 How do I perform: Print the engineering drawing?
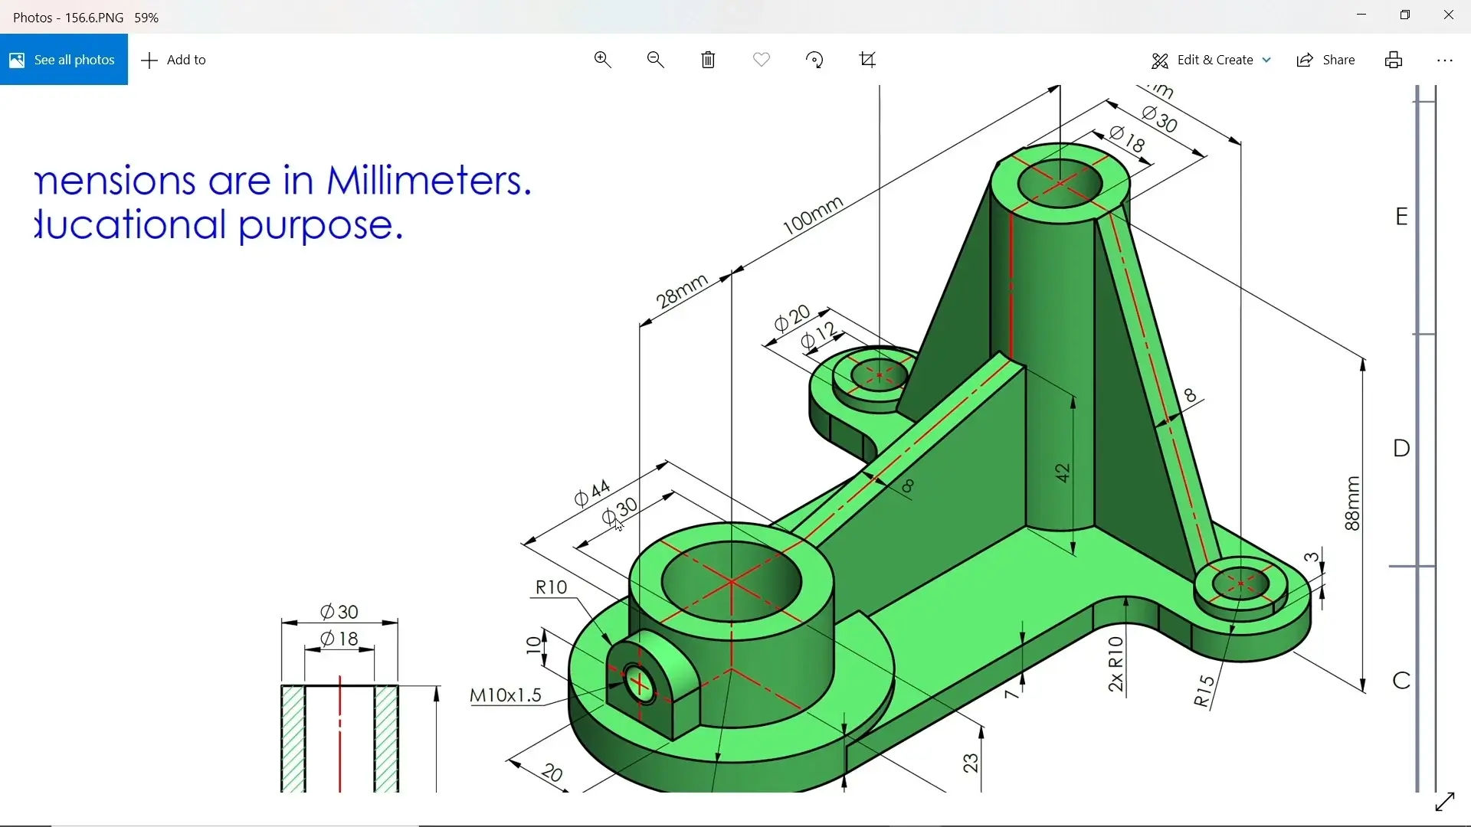tap(1393, 59)
